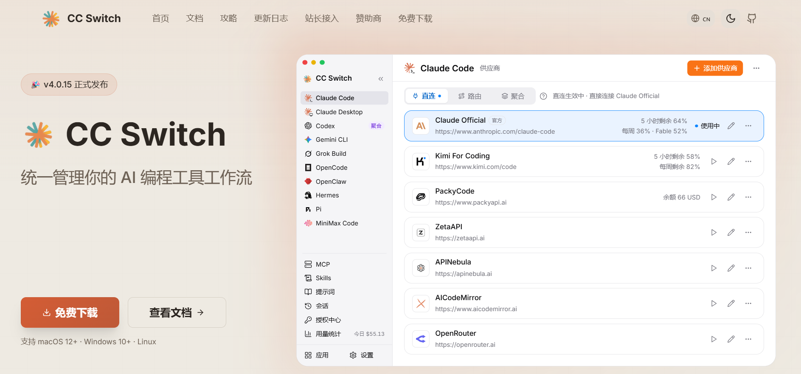Activate the PackyCode provider
The height and width of the screenshot is (374, 801).
[714, 197]
